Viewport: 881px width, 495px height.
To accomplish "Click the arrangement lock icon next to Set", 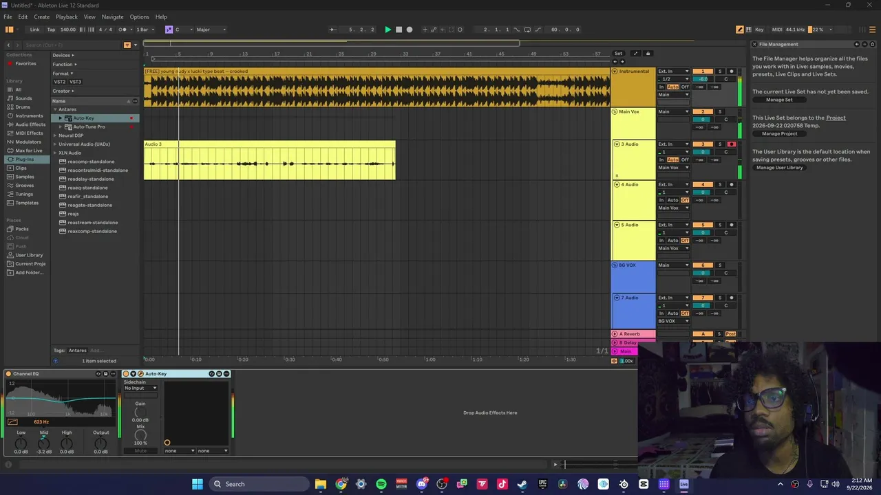I will tap(648, 54).
